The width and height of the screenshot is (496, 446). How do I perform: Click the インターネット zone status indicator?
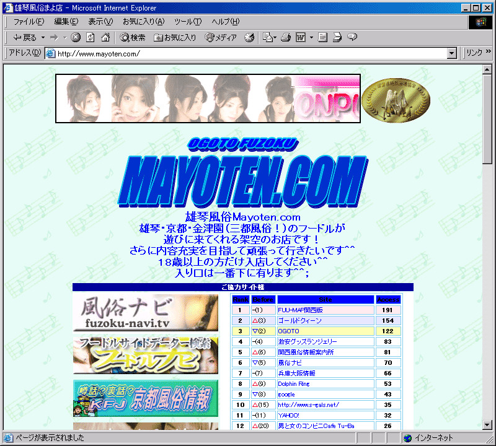[x=428, y=438]
